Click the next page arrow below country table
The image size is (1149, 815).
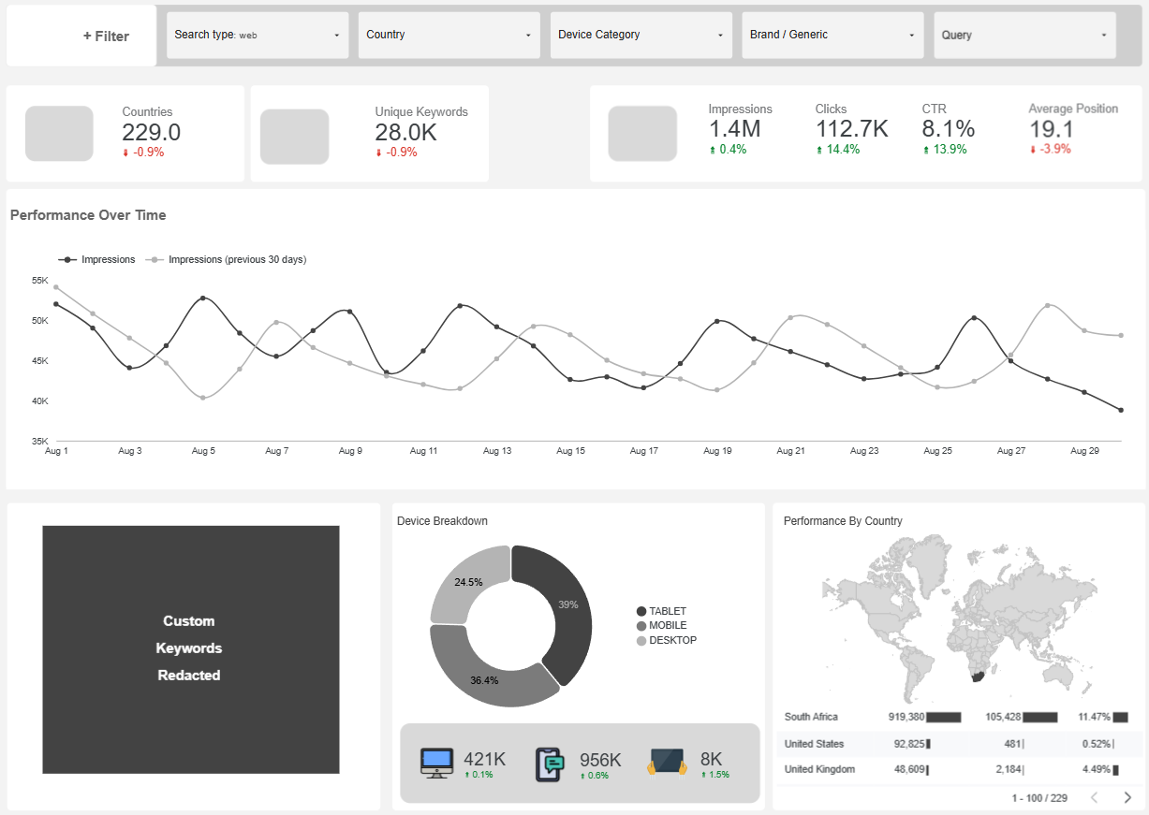click(1127, 798)
